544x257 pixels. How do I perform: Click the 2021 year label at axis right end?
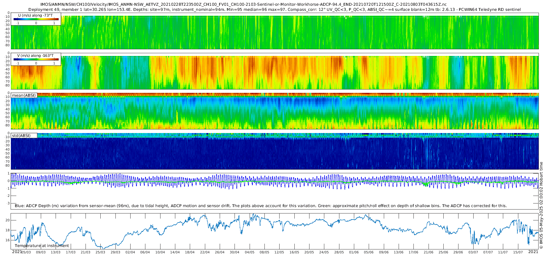click(x=533, y=252)
